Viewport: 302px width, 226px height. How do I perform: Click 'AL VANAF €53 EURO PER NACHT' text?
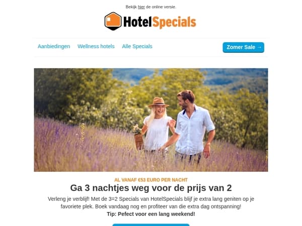click(x=151, y=180)
